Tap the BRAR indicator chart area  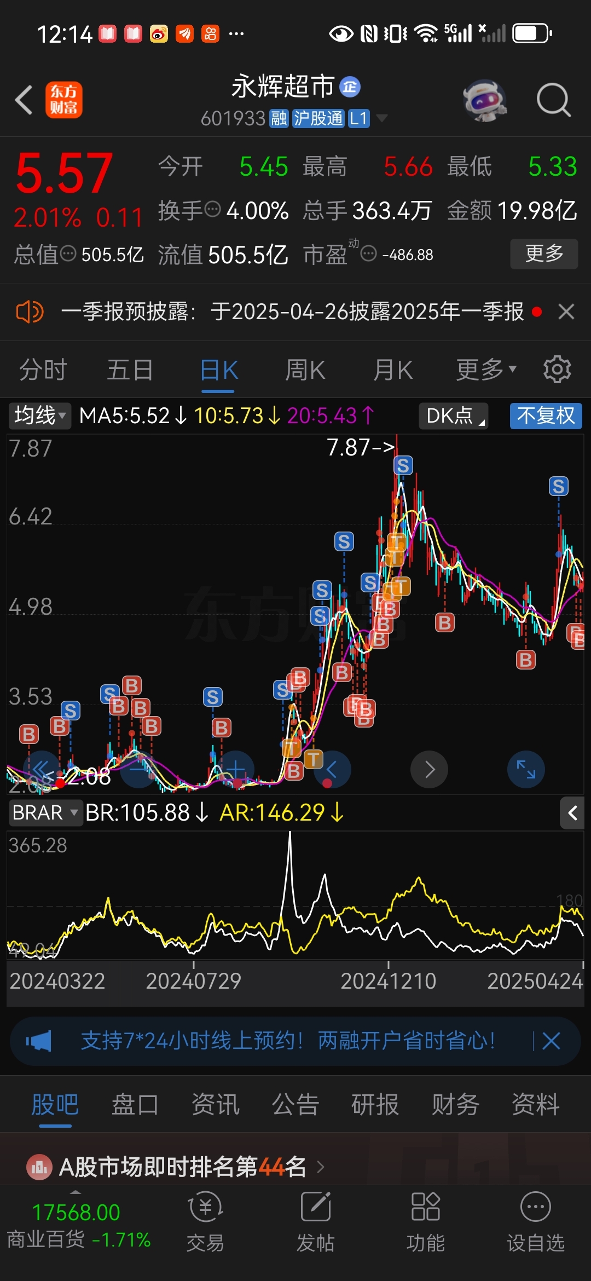296,896
